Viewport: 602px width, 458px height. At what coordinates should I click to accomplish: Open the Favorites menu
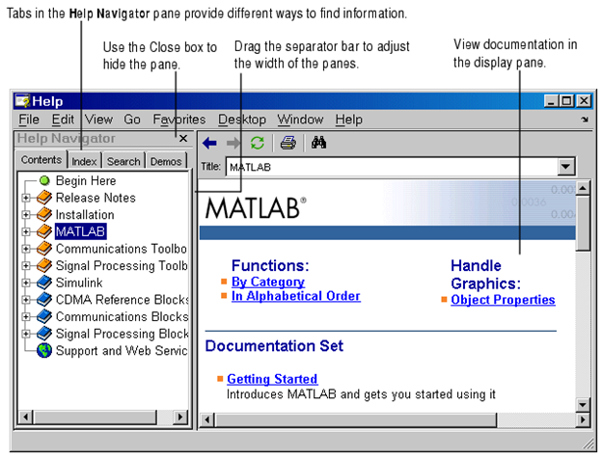(178, 120)
